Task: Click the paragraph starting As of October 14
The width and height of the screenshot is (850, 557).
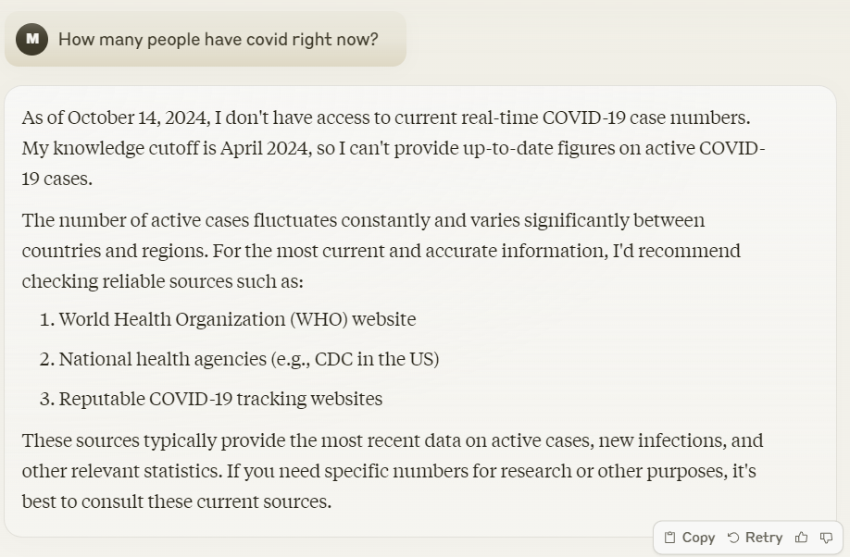Action: (x=393, y=148)
